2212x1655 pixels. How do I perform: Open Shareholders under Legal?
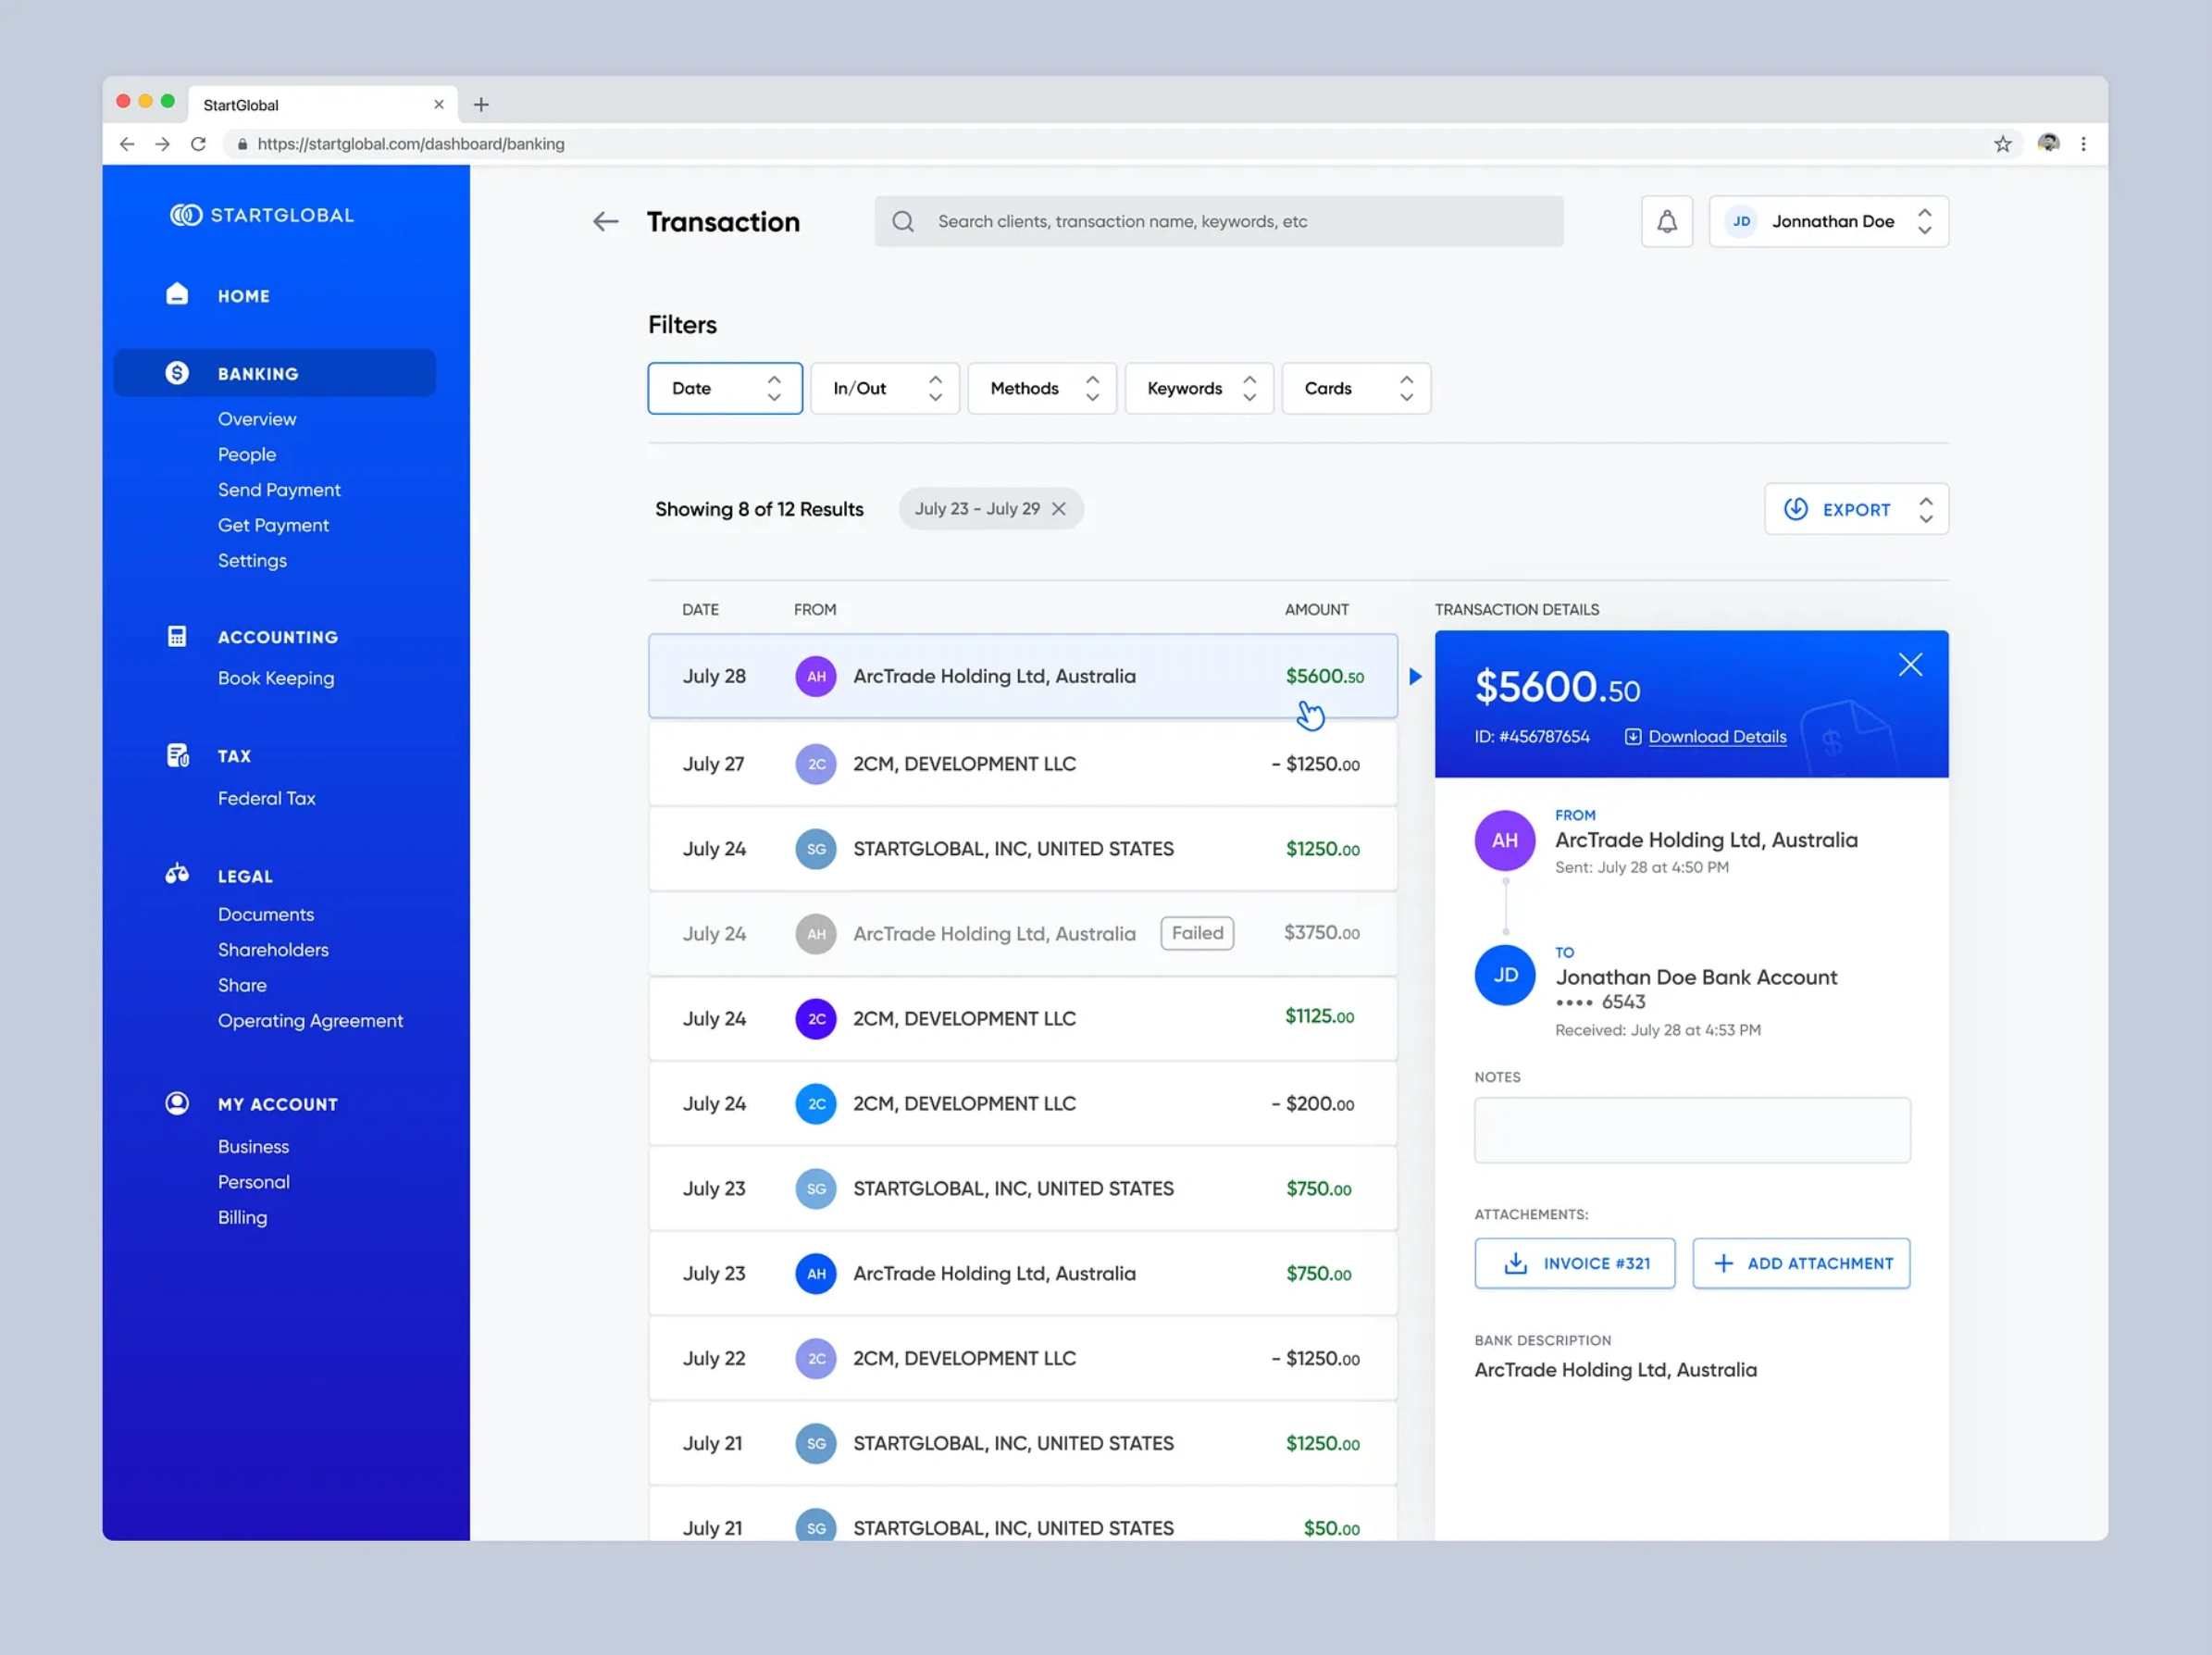click(273, 950)
